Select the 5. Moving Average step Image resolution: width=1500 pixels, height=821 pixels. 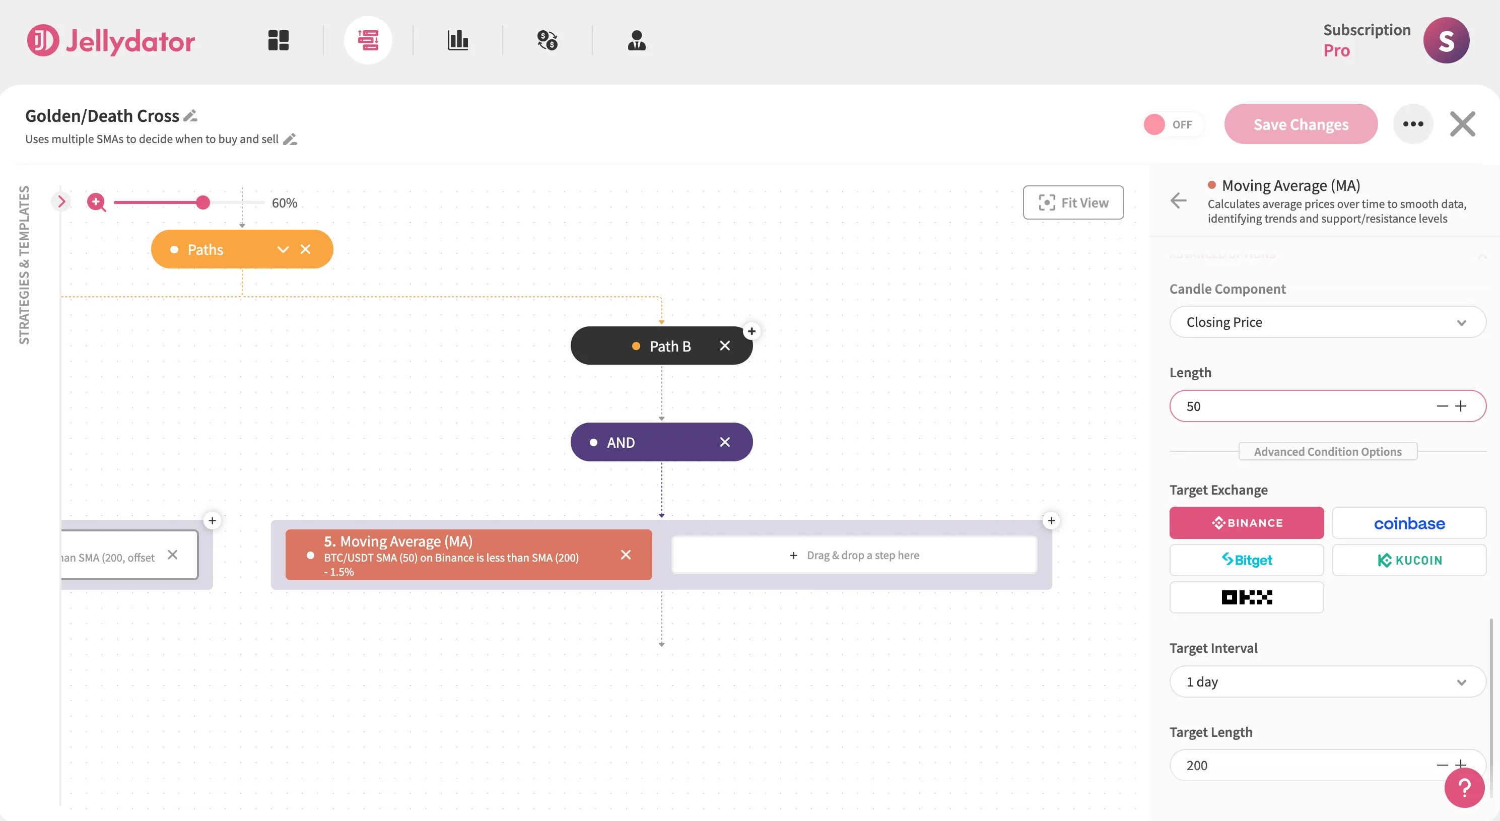click(468, 555)
